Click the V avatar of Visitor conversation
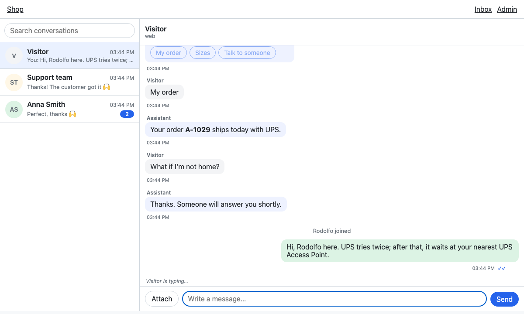The height and width of the screenshot is (314, 524). [x=14, y=56]
